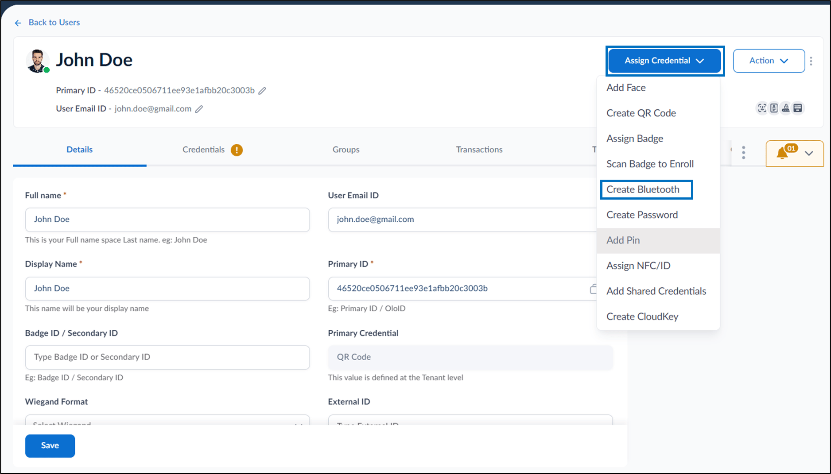Focus the Badge ID / Secondary ID field

(167, 358)
